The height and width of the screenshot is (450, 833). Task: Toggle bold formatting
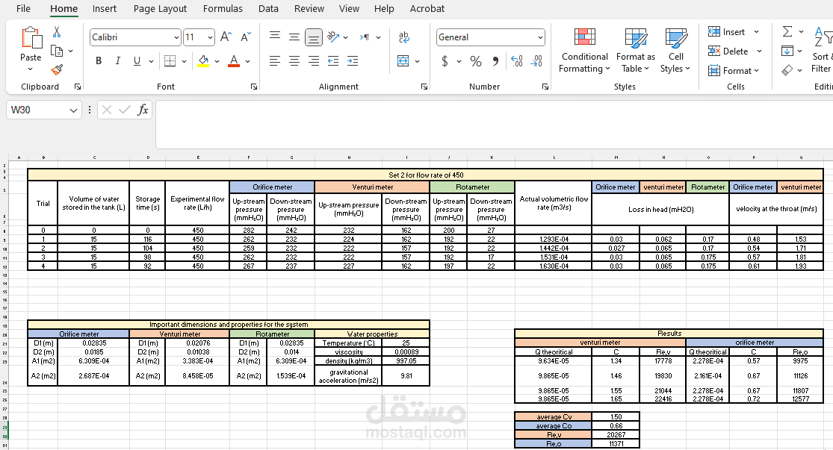pyautogui.click(x=98, y=60)
